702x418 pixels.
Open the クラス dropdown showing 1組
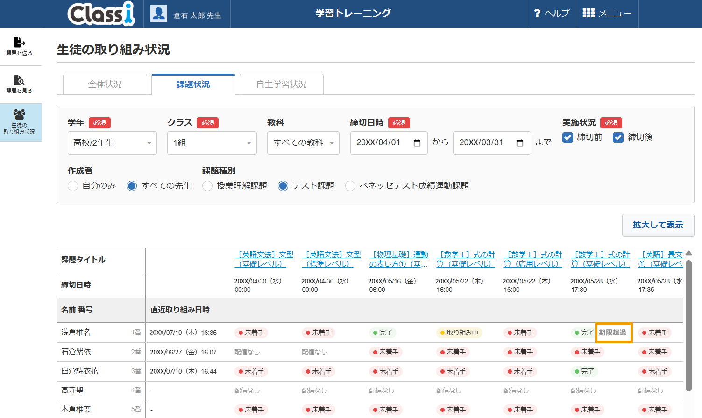212,143
